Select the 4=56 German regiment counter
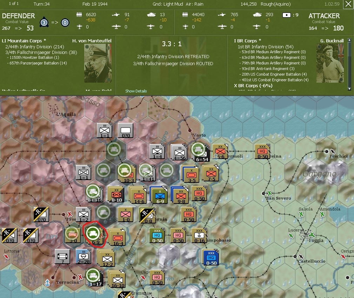 [180, 153]
